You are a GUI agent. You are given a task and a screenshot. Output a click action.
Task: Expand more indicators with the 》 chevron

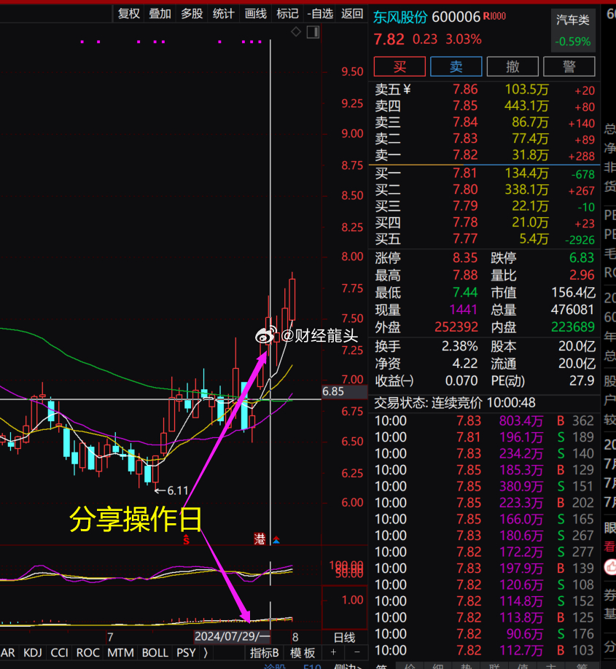(206, 653)
